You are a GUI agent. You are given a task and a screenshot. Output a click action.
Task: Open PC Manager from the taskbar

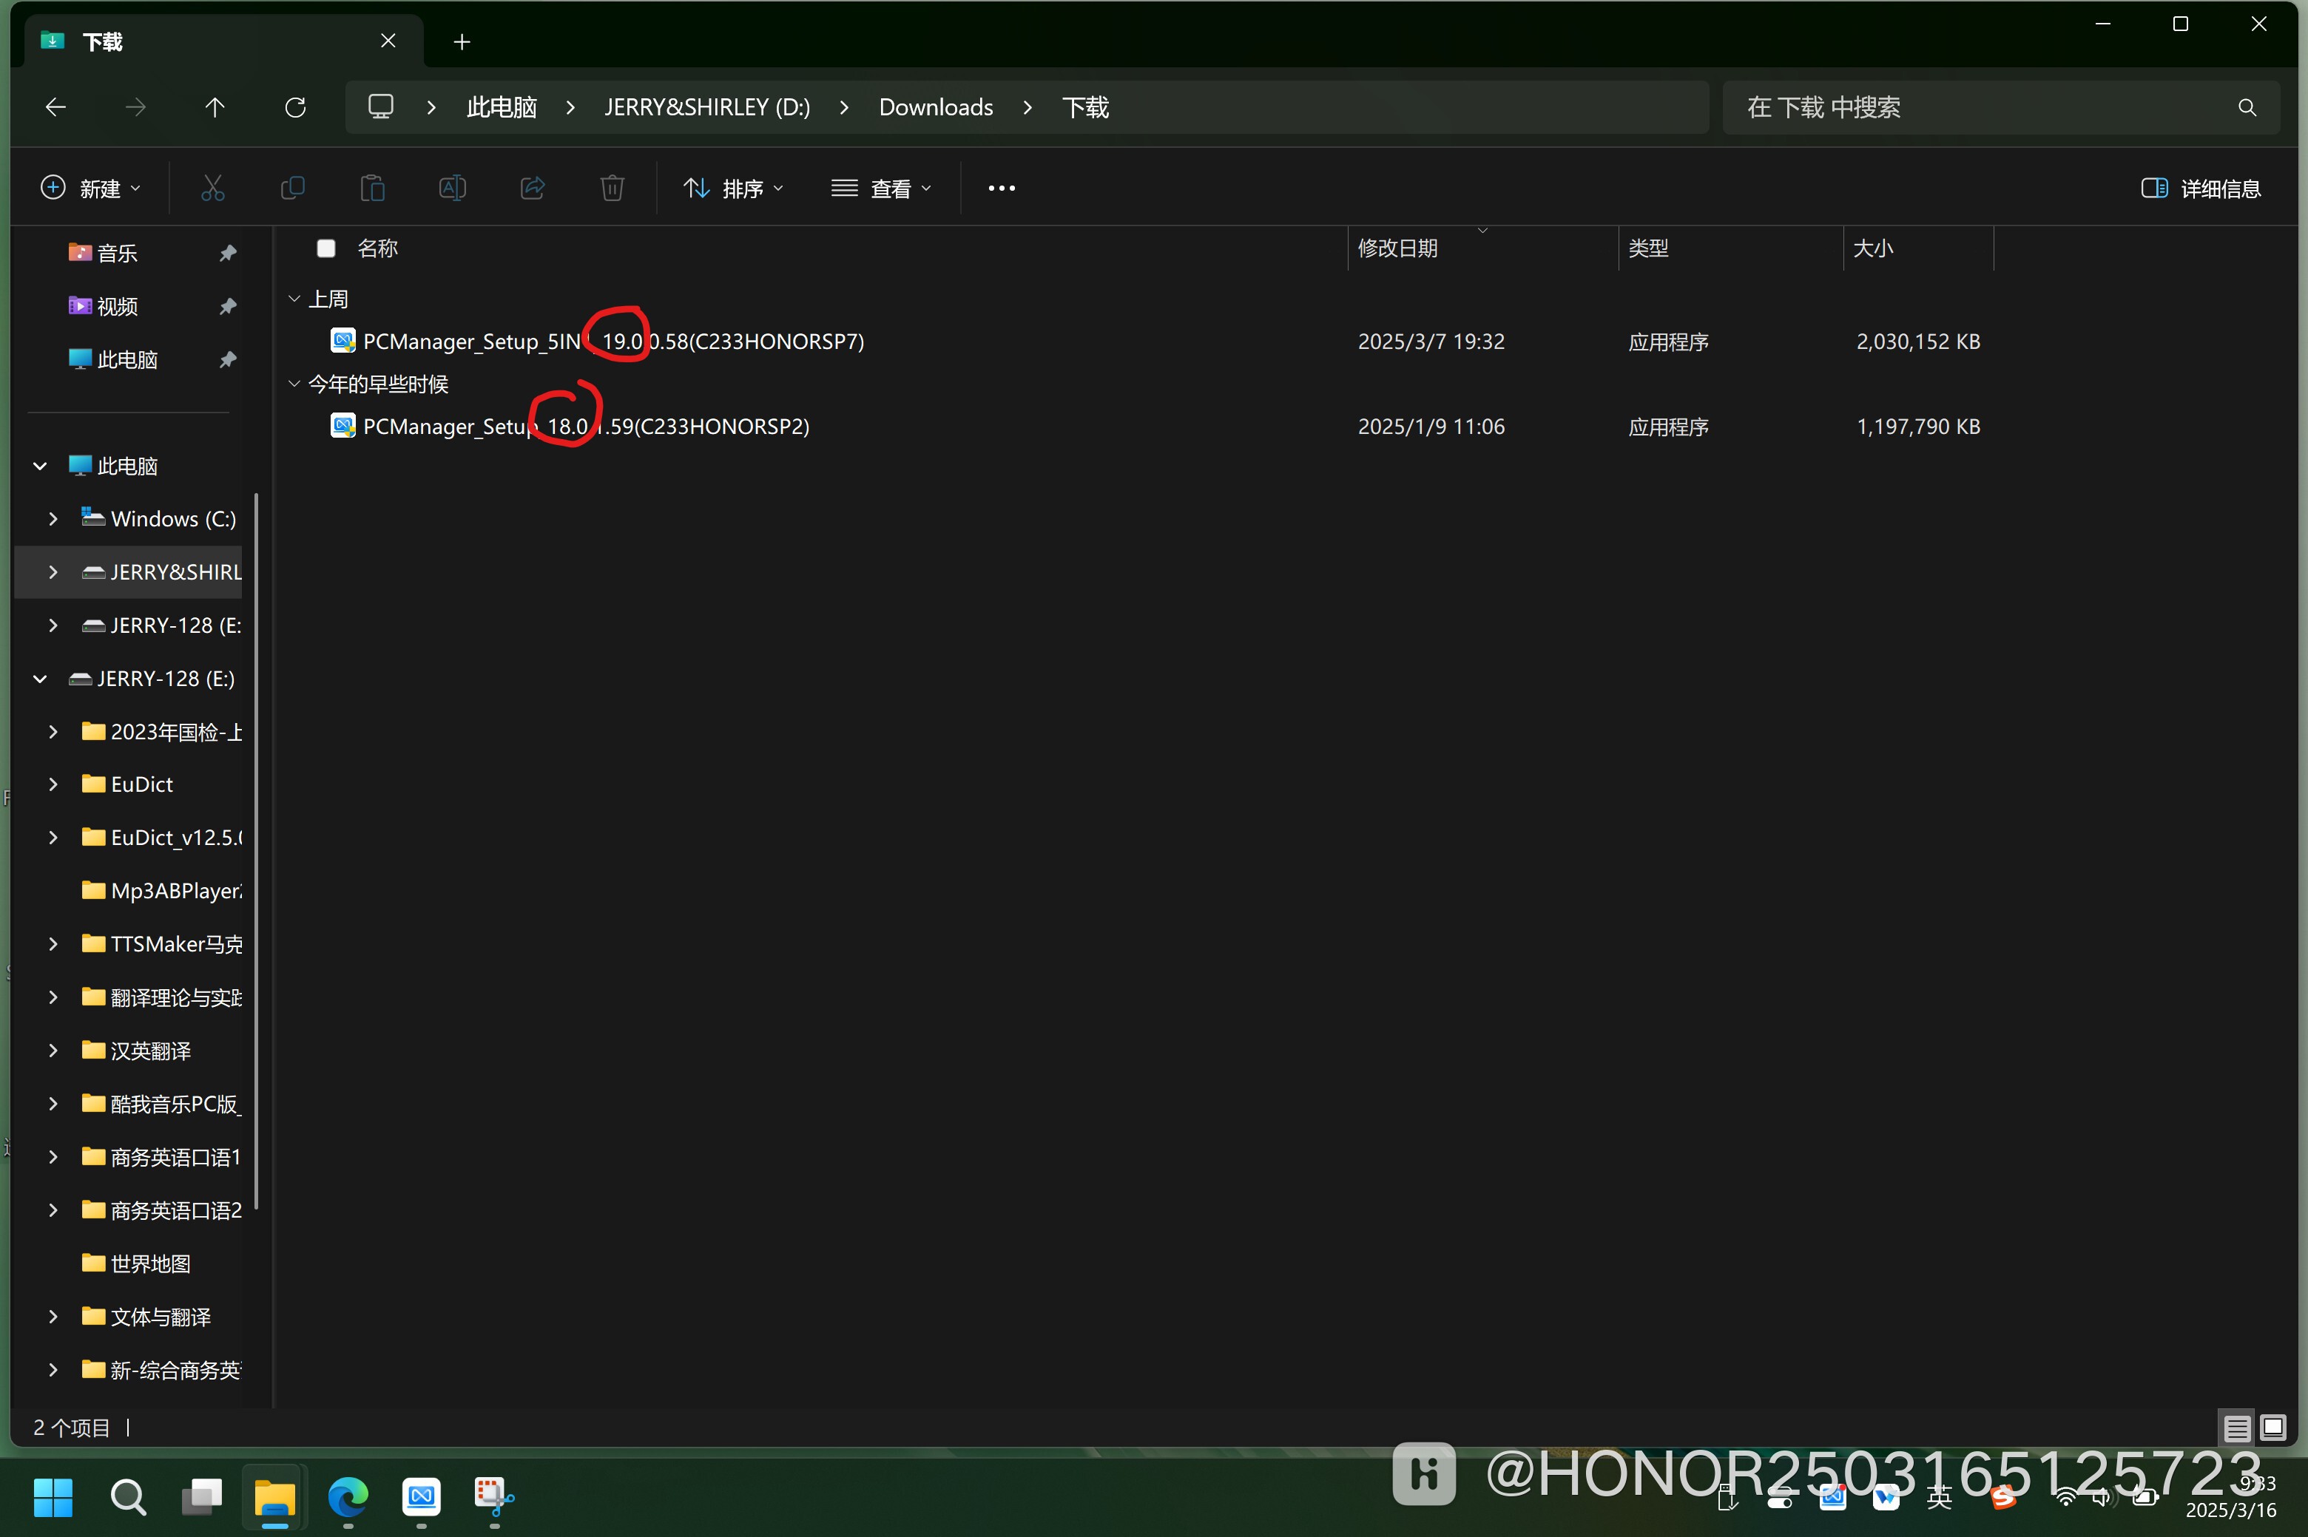point(422,1497)
